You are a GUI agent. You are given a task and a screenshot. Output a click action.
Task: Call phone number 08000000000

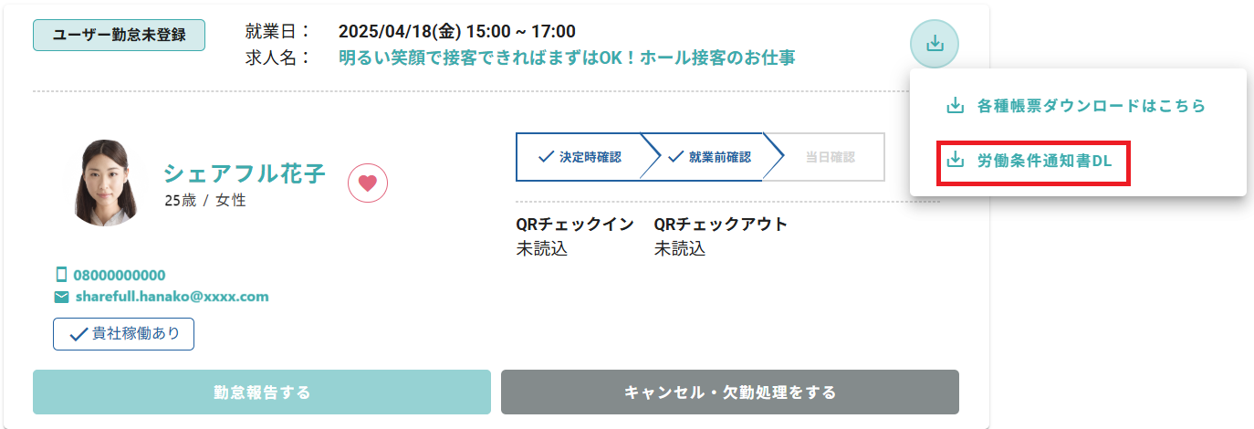tap(120, 275)
